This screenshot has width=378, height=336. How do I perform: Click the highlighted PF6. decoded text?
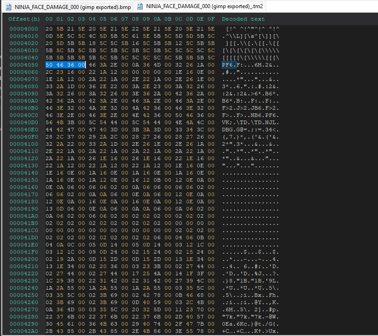pos(229,65)
